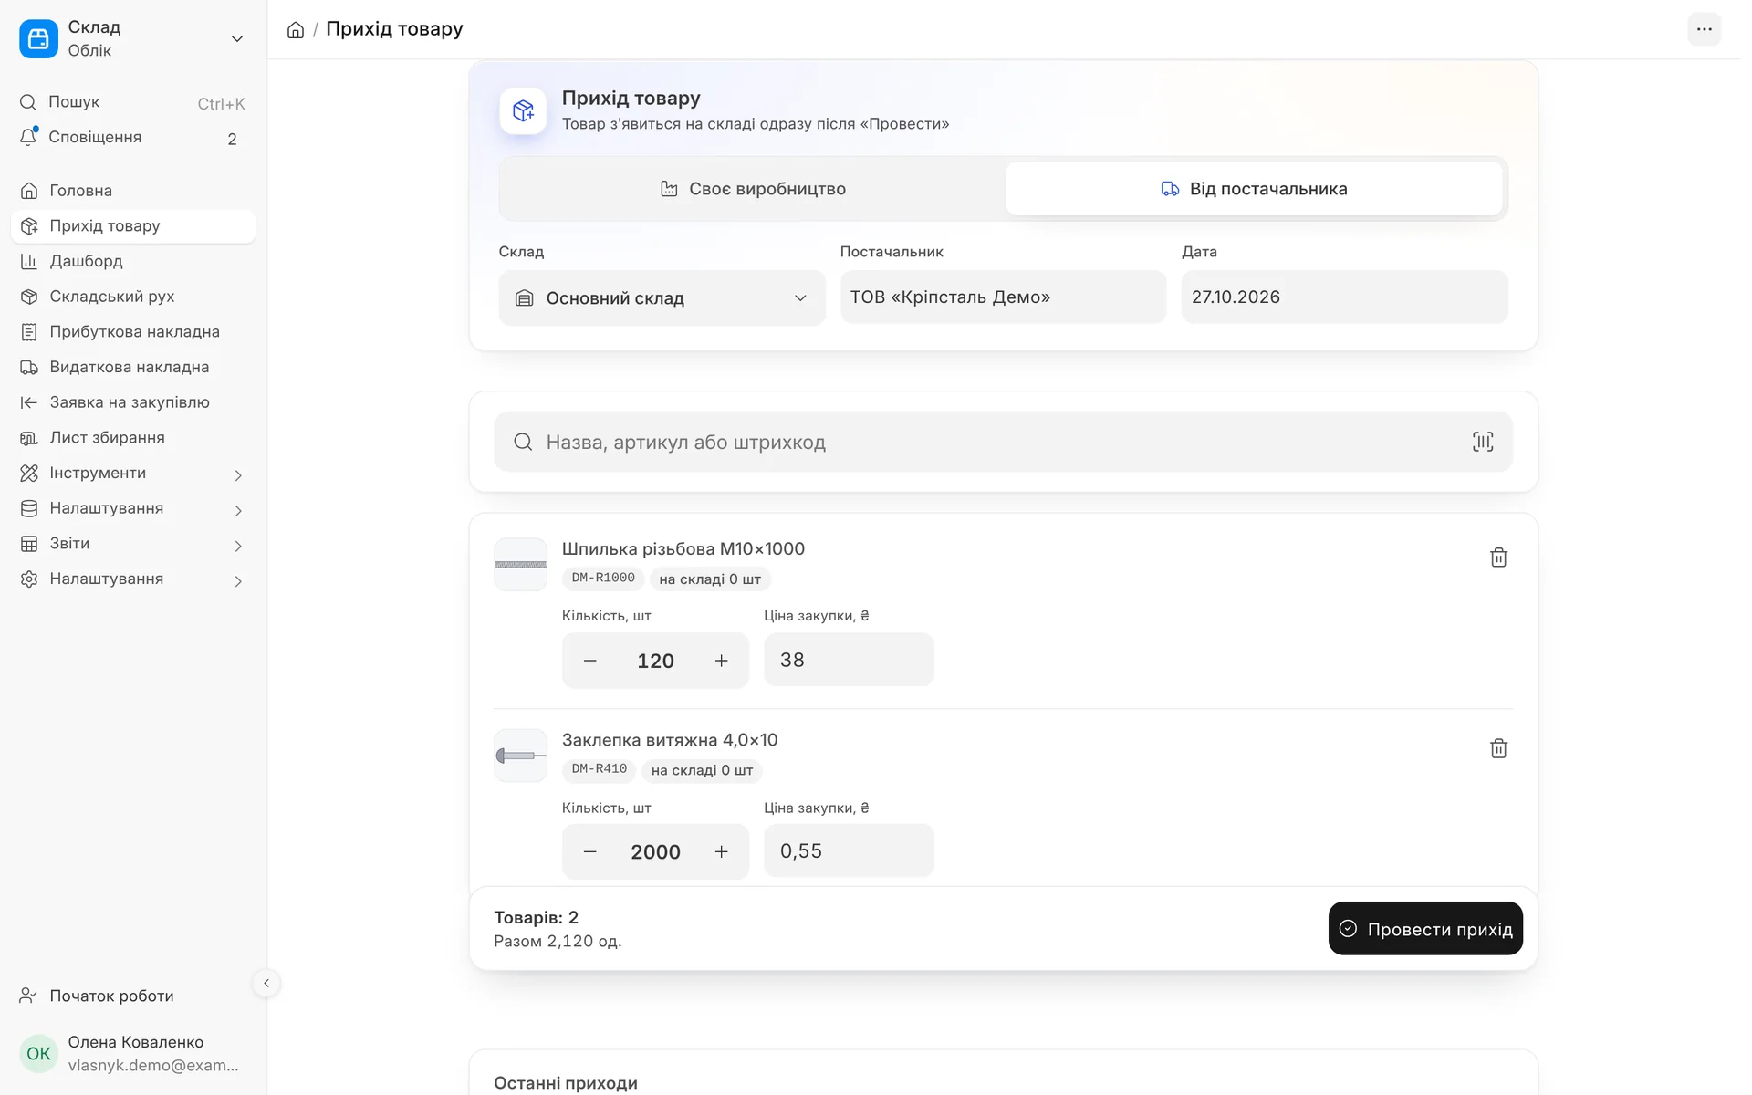Click the Склад app logo icon
Image resolution: width=1752 pixels, height=1095 pixels.
click(x=38, y=38)
